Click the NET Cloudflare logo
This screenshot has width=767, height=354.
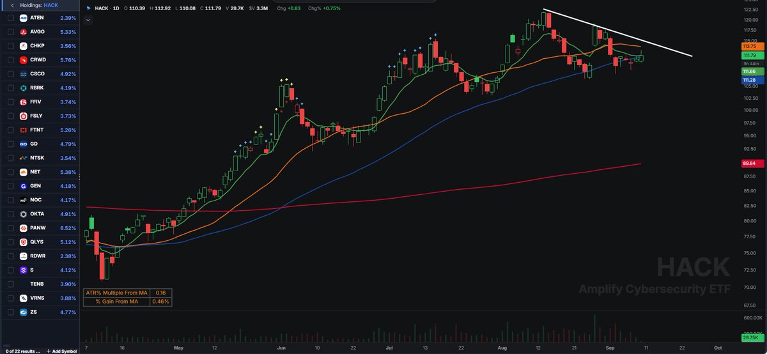pyautogui.click(x=23, y=172)
